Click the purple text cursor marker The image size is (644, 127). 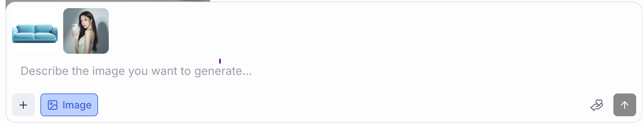click(220, 61)
